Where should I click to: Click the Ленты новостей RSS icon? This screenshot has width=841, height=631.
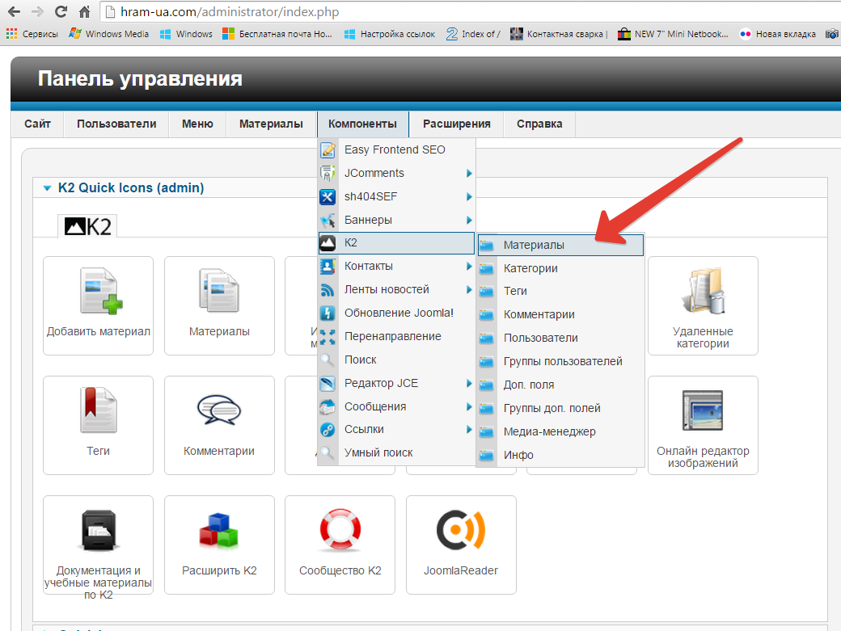point(328,290)
